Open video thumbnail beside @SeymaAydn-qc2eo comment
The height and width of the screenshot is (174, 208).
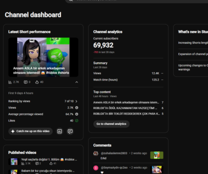[x=157, y=170]
